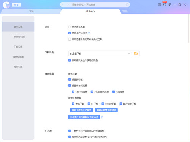Viewport: 190px width, 142px height.
Task: Click the 接管对象 heading
Action: pyautogui.click(x=73, y=74)
